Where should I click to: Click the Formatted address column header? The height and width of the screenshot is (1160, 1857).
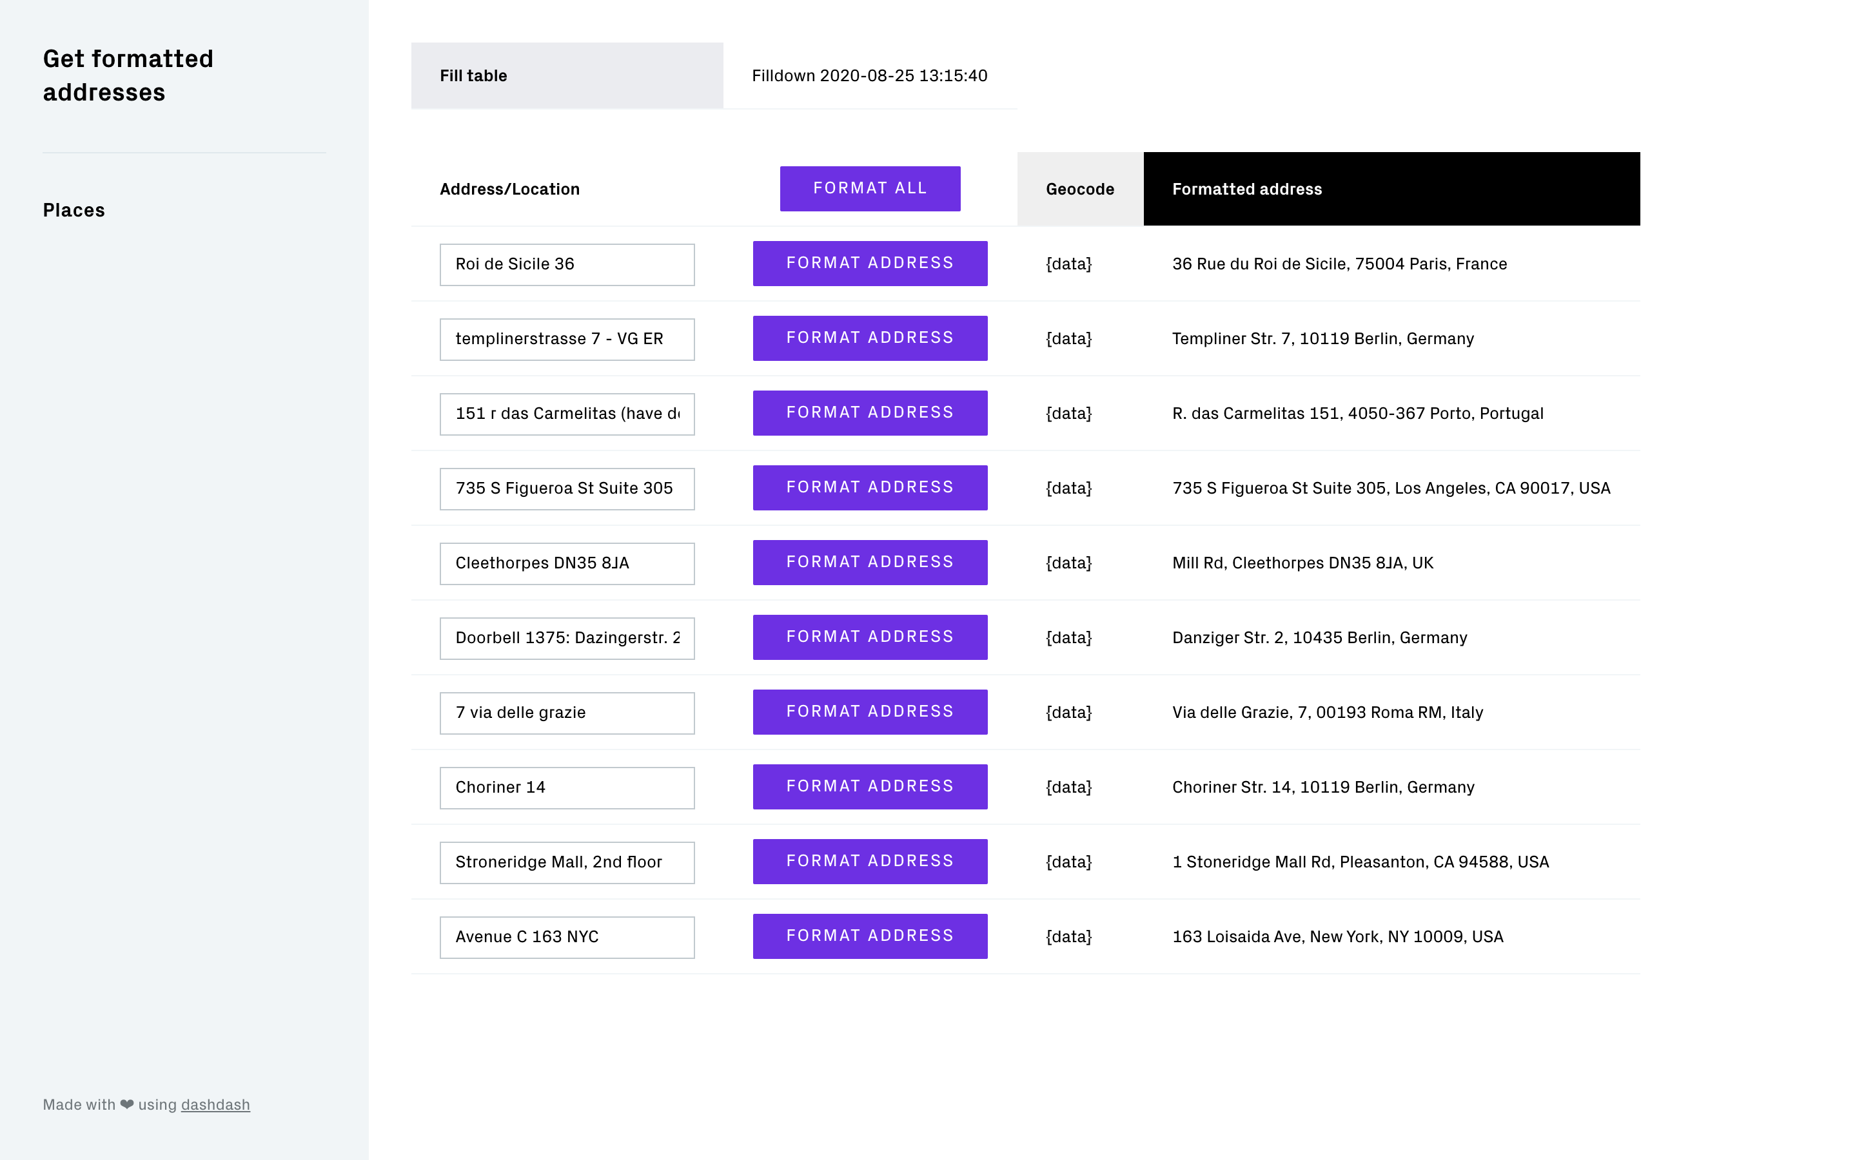coord(1391,189)
